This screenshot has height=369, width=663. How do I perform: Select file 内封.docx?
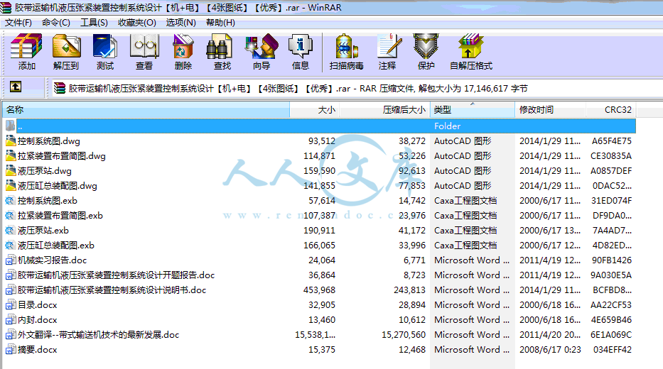coord(37,319)
